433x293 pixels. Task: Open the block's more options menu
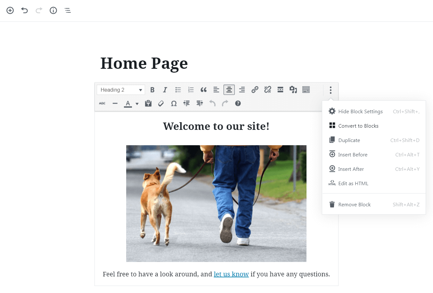(331, 90)
